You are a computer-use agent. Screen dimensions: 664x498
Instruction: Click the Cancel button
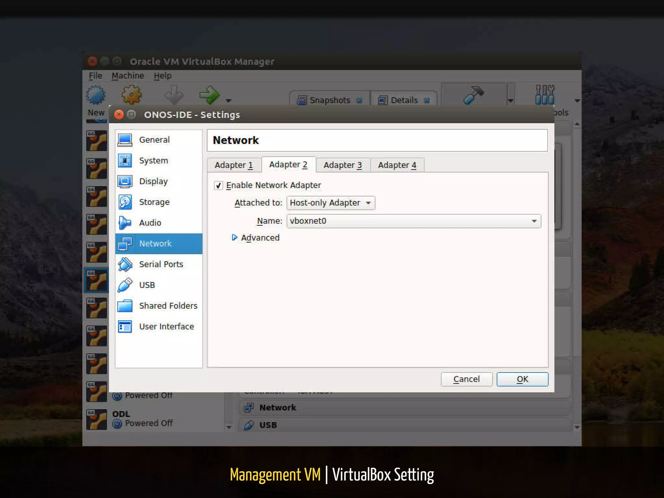click(467, 379)
